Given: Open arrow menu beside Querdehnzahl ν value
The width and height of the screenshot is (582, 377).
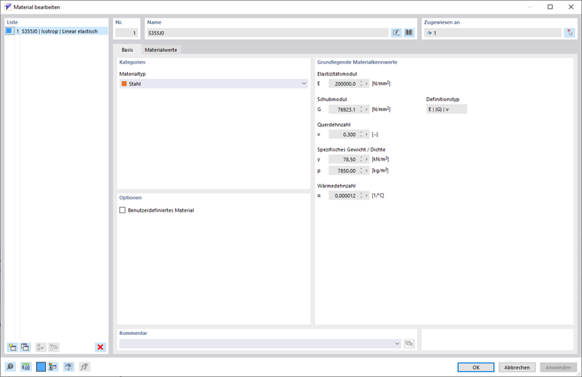Looking at the screenshot, I should (367, 135).
